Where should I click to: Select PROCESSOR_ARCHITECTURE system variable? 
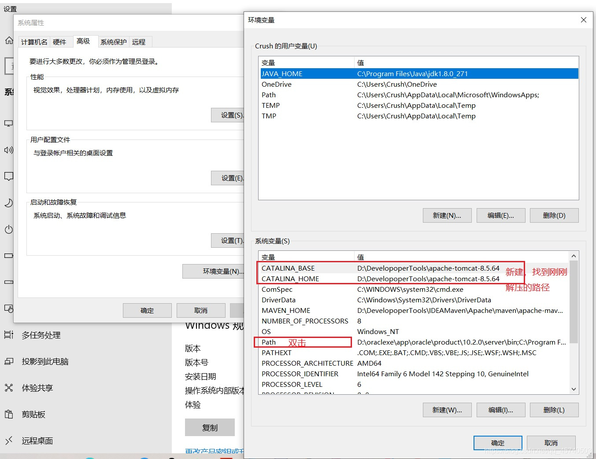coord(414,364)
